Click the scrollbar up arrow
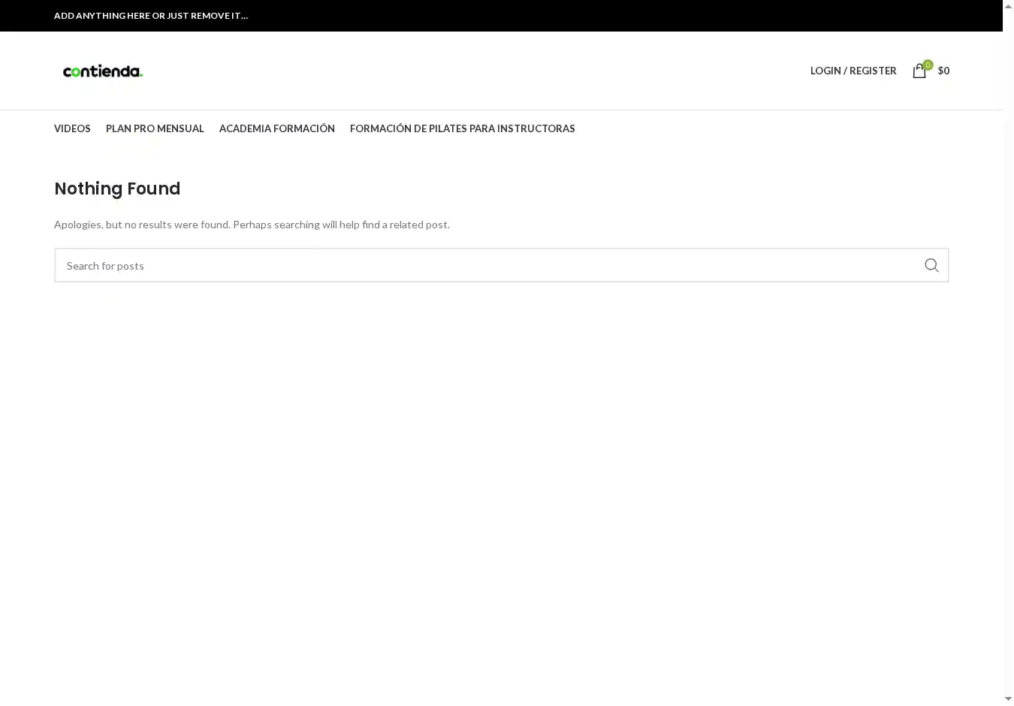This screenshot has height=706, width=1014. tap(1008, 6)
